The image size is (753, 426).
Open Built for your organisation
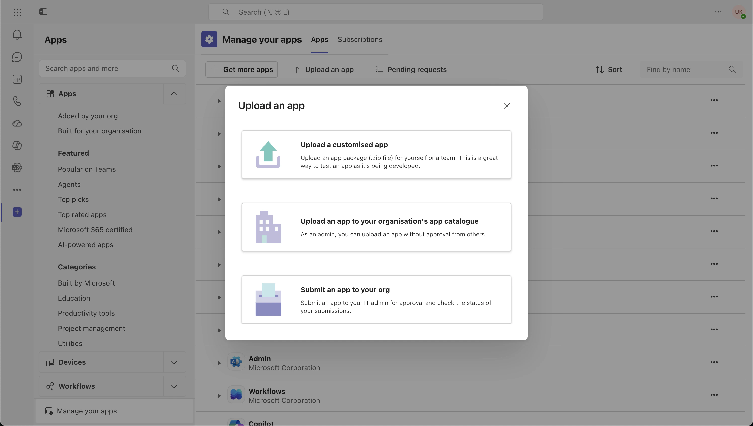[99, 131]
